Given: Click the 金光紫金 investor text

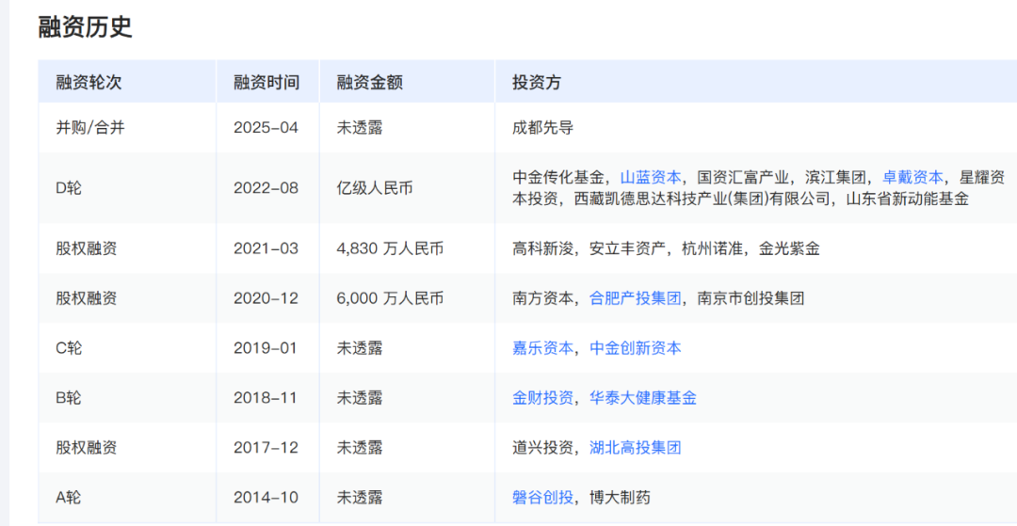Looking at the screenshot, I should (789, 248).
